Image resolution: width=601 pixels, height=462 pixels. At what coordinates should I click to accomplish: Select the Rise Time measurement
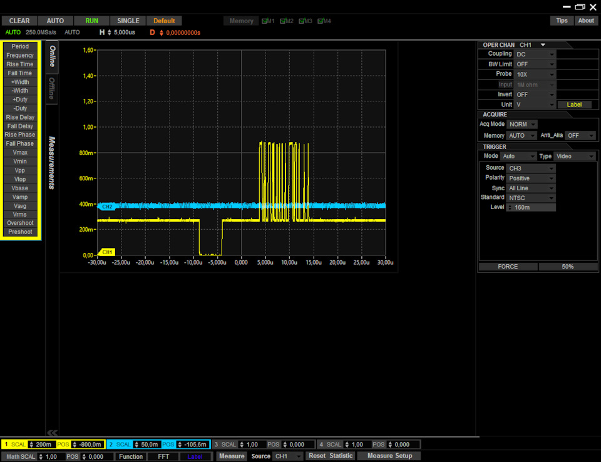point(20,64)
